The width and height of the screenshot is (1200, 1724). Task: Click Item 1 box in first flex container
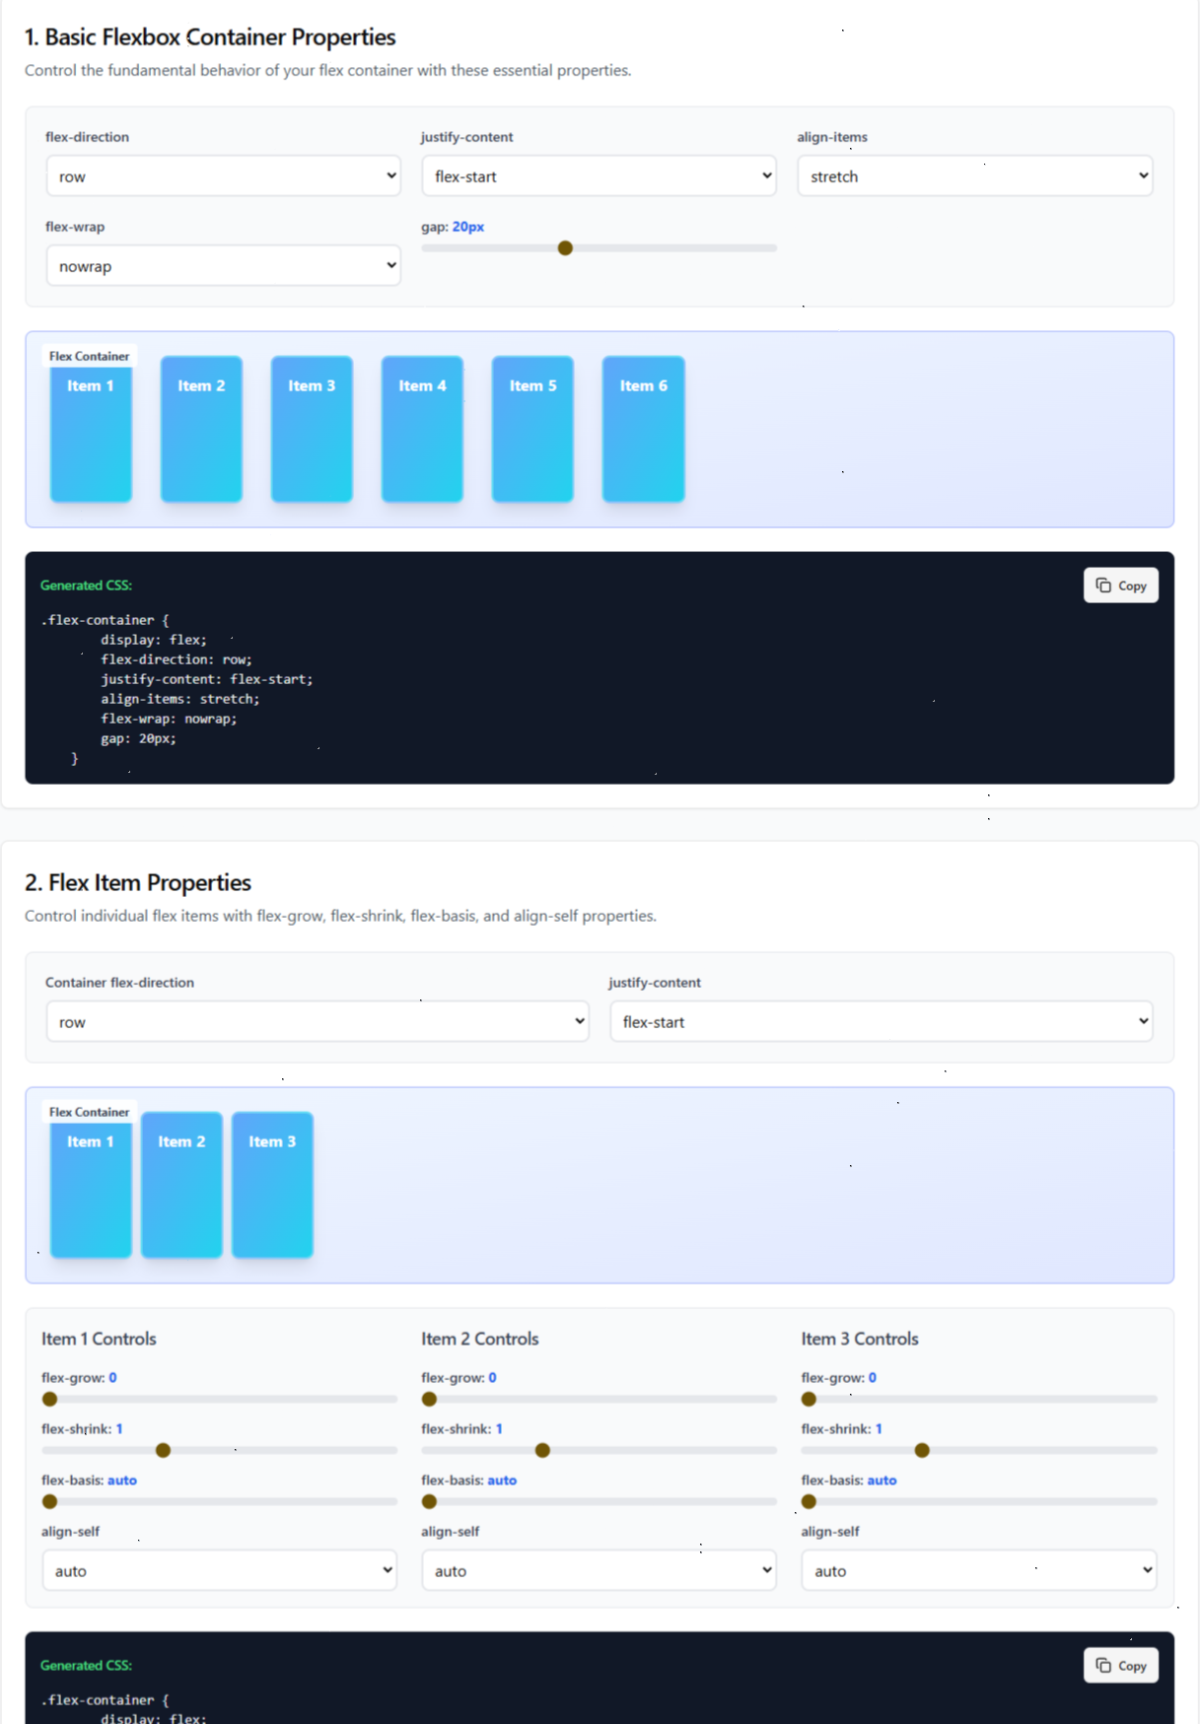tap(91, 430)
